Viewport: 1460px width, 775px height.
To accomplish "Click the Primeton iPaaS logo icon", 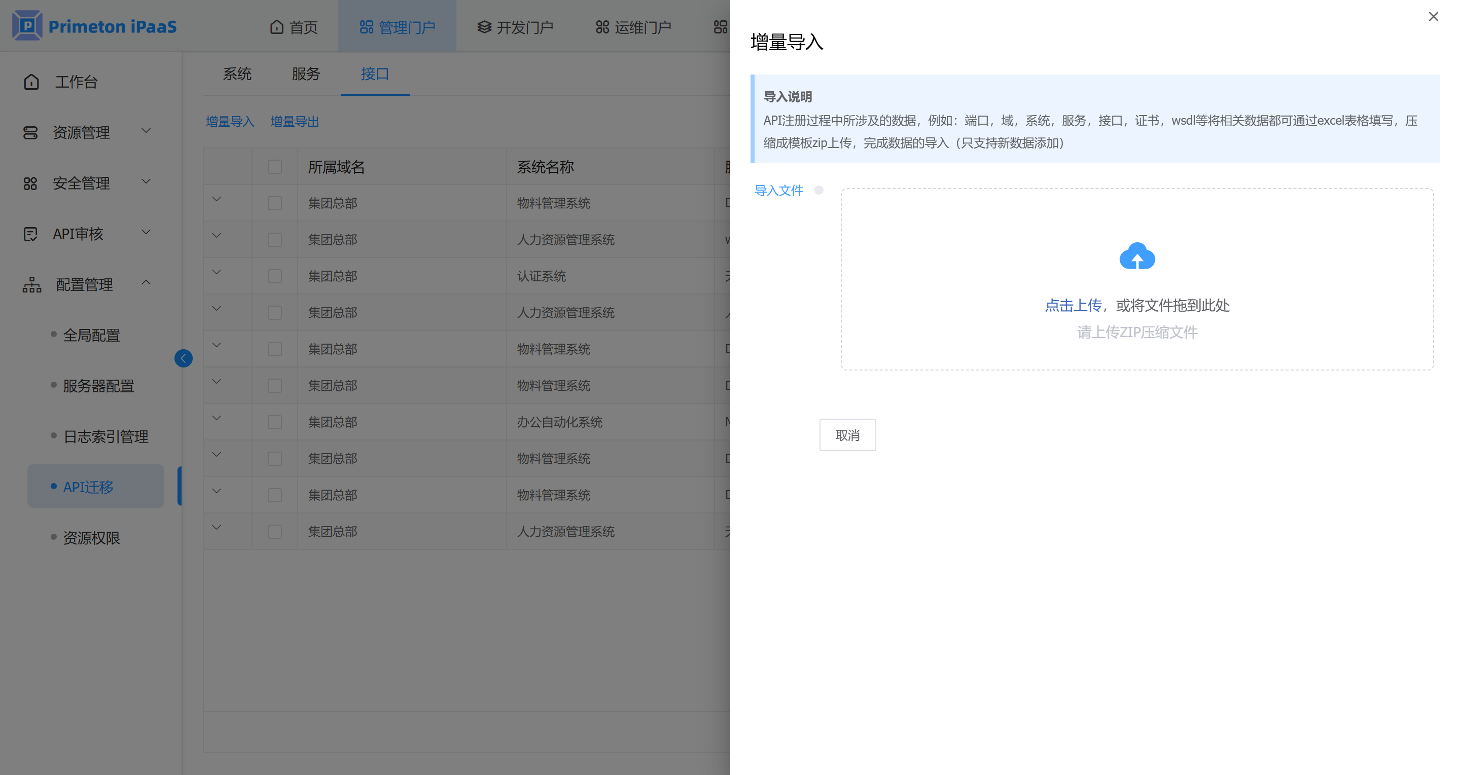I will point(27,25).
